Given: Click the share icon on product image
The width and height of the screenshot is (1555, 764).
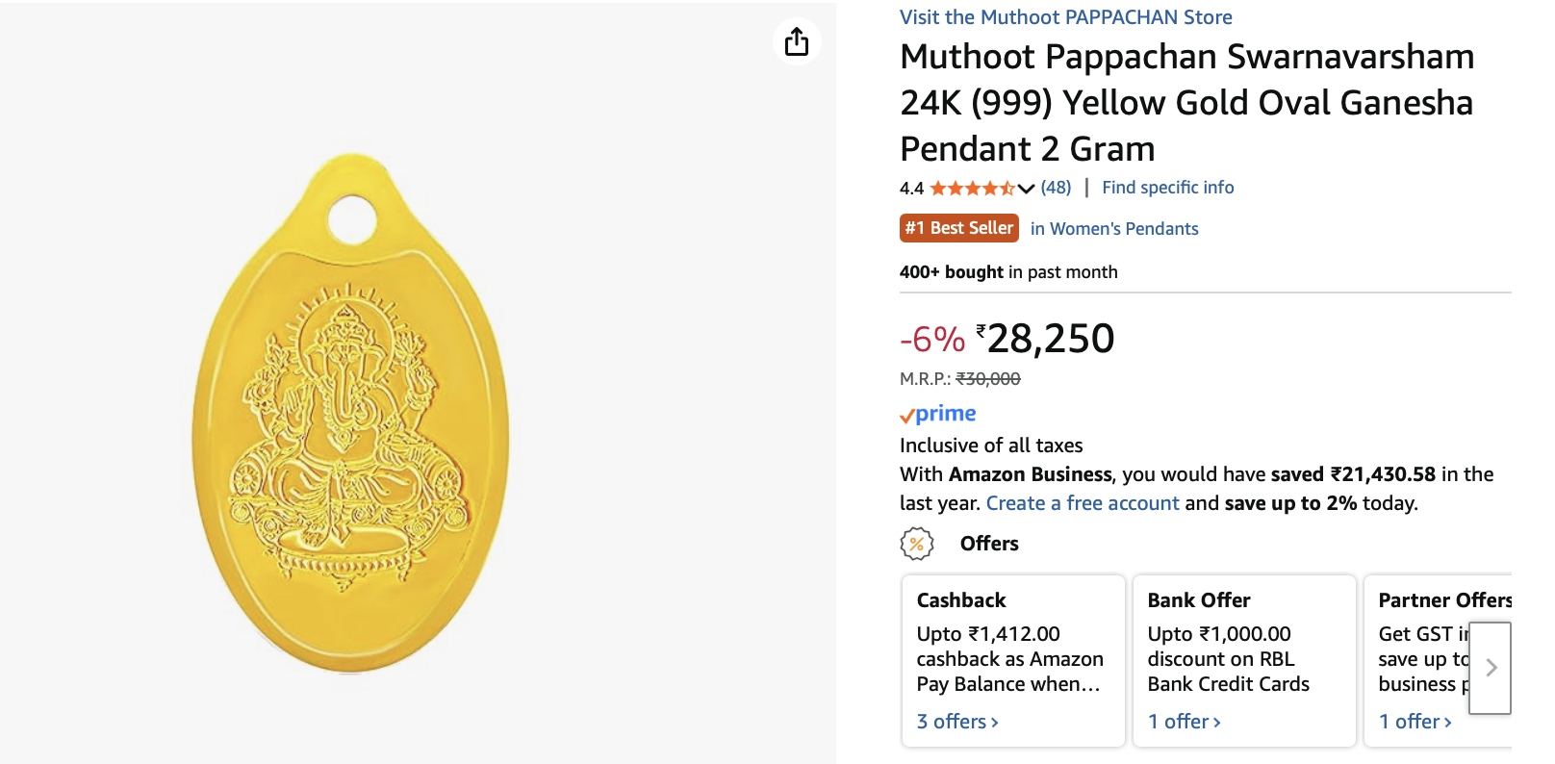Looking at the screenshot, I should [x=797, y=41].
